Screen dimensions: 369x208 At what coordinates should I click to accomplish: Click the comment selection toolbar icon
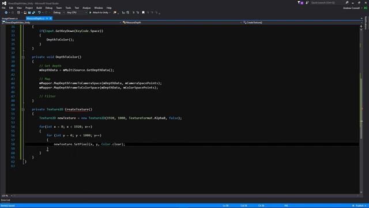pyautogui.click(x=133, y=13)
